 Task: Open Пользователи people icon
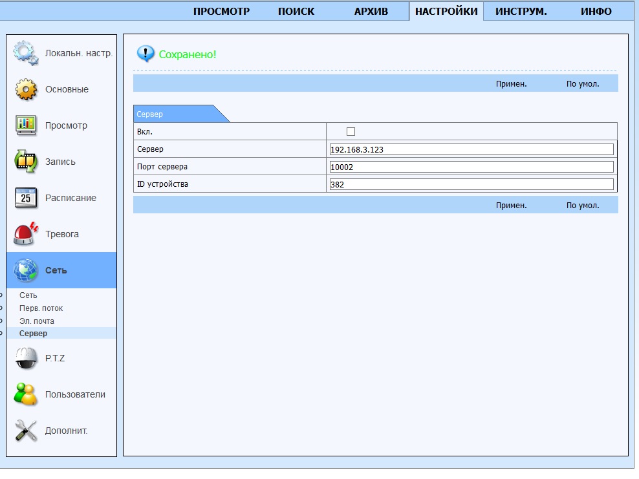(x=26, y=394)
